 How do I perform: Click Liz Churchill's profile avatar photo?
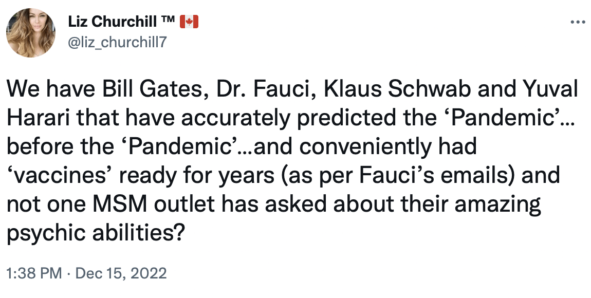[x=31, y=33]
